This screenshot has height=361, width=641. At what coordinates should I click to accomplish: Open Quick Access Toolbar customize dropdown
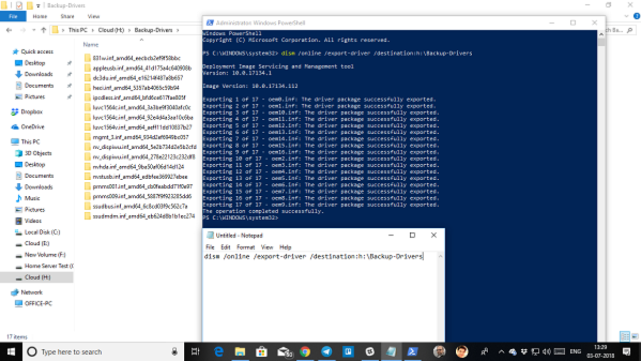[x=38, y=5]
